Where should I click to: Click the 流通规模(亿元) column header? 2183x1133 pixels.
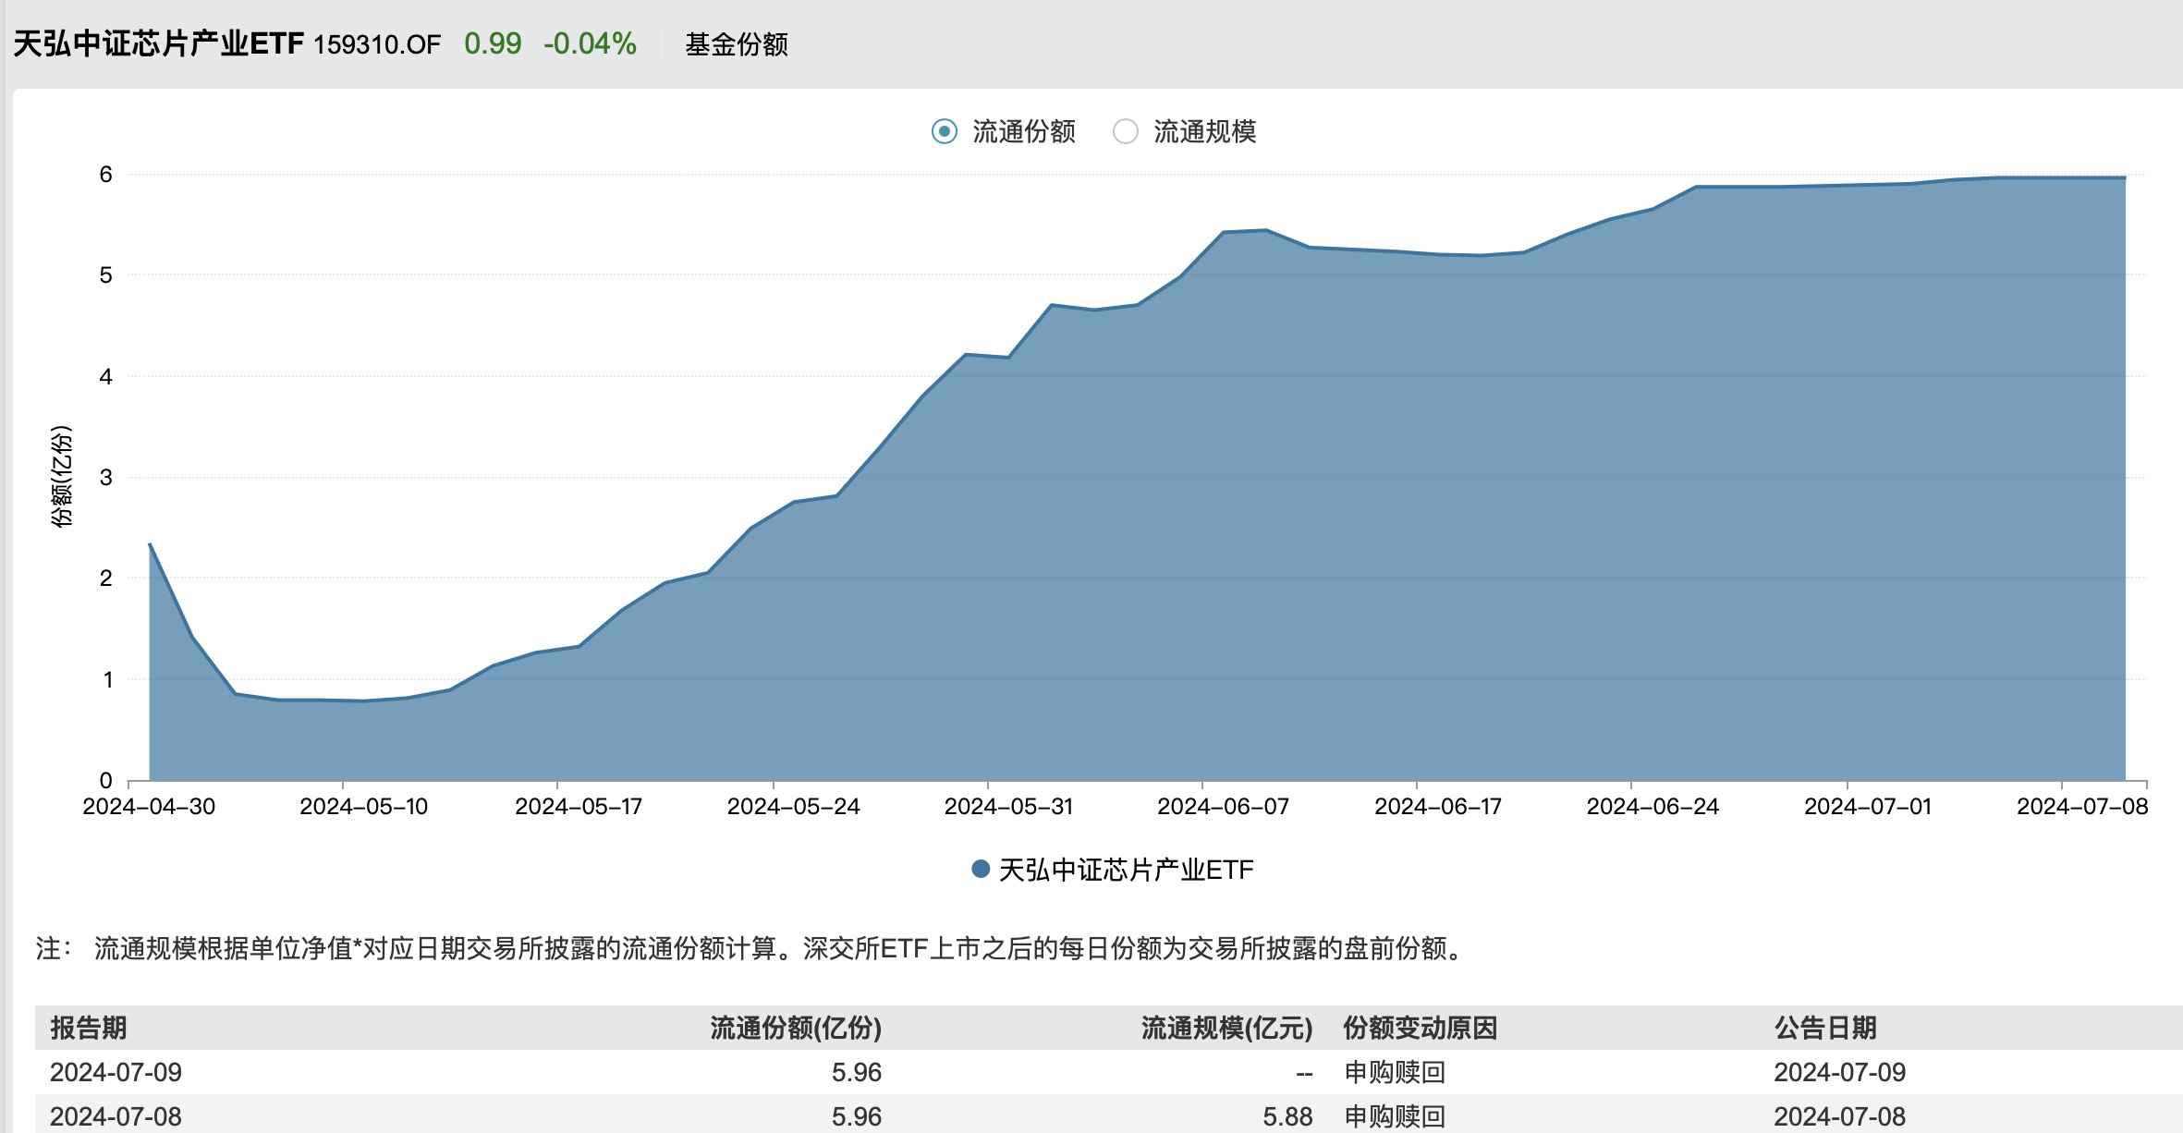click(1226, 1028)
